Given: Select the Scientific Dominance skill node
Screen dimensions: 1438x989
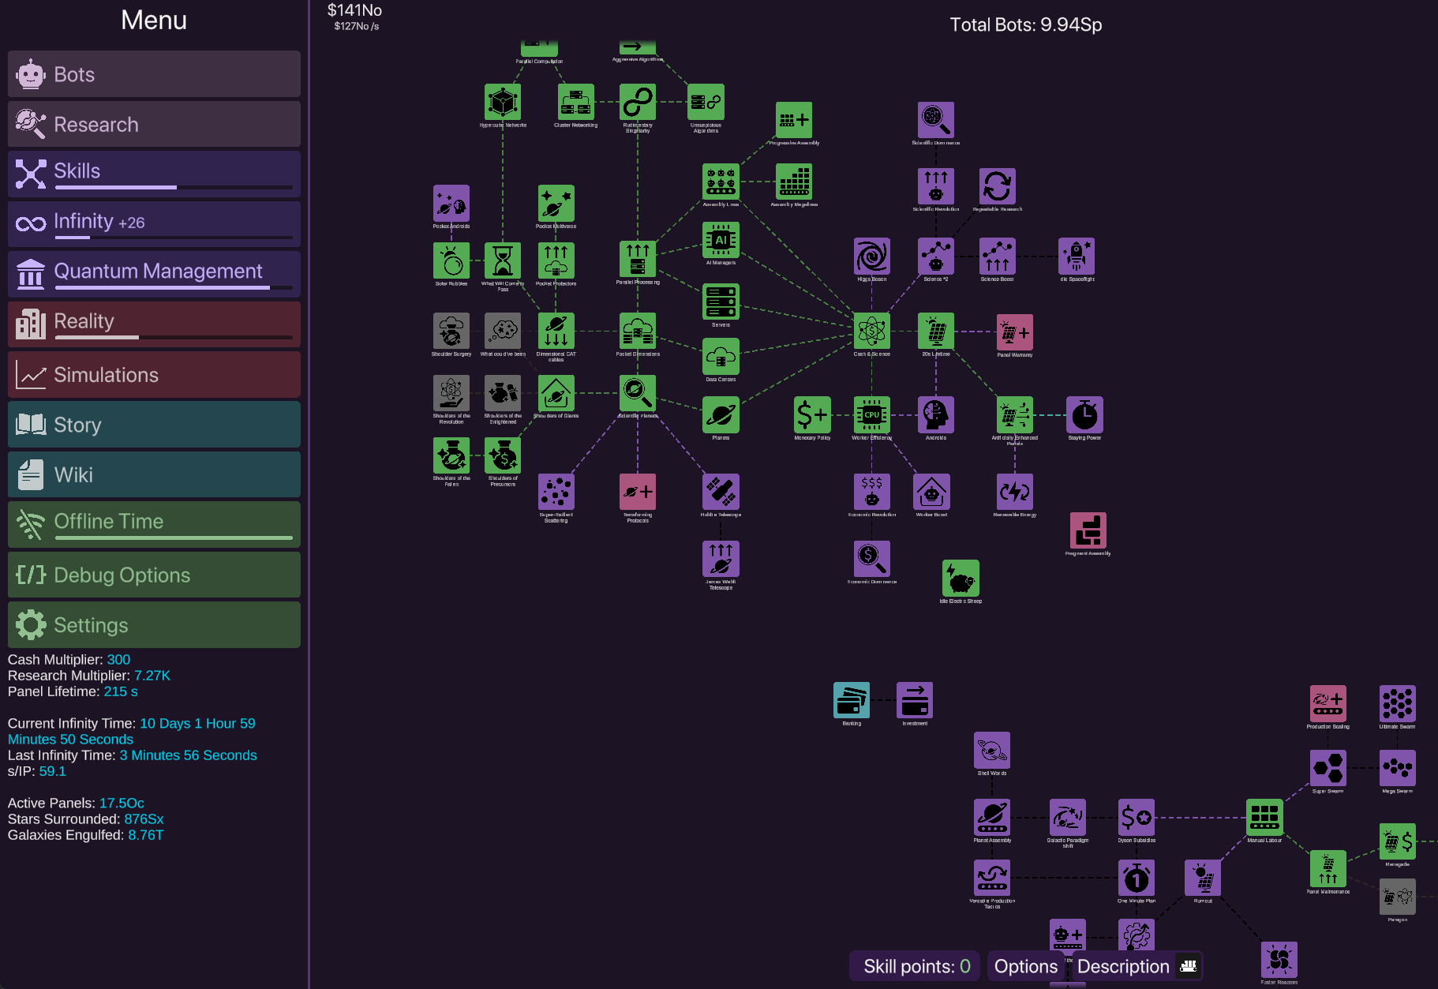Looking at the screenshot, I should click(935, 120).
